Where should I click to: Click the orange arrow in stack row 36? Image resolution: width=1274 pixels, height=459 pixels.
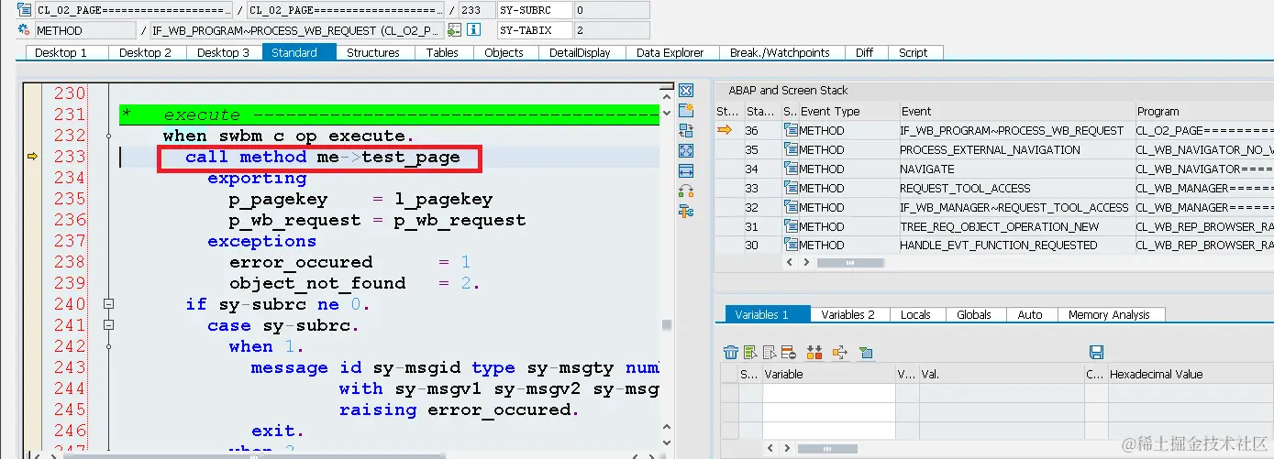(725, 130)
